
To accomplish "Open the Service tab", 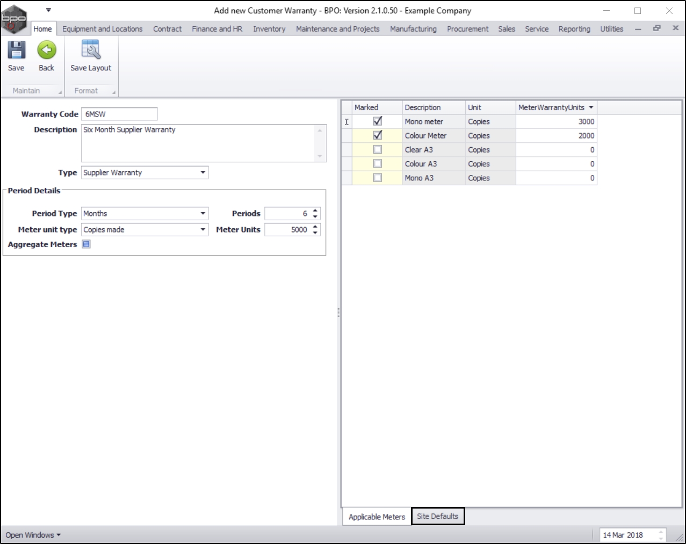I will tap(537, 29).
